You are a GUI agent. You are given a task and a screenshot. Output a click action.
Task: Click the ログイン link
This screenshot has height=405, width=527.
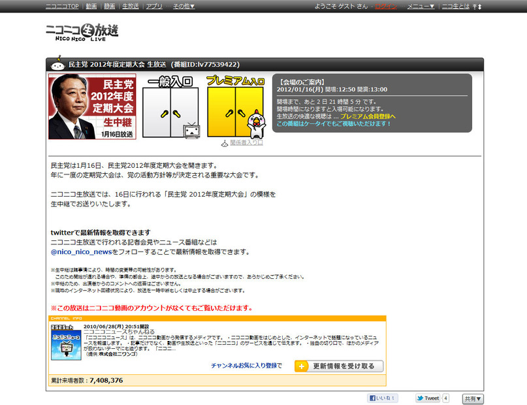point(386,7)
